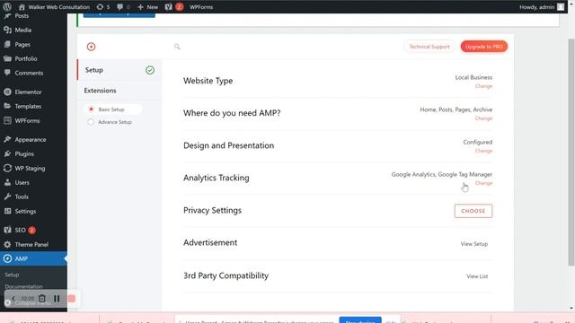
Task: Open Theme Panel gear icon
Action: tap(7, 244)
